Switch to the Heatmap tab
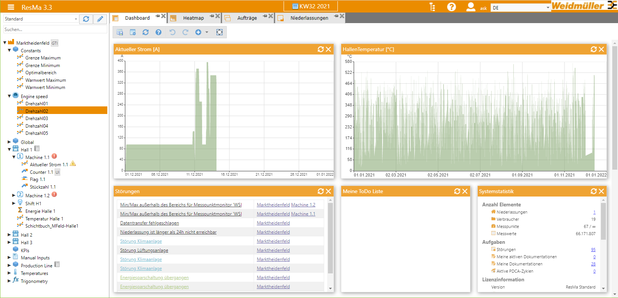The image size is (618, 298). tap(193, 18)
